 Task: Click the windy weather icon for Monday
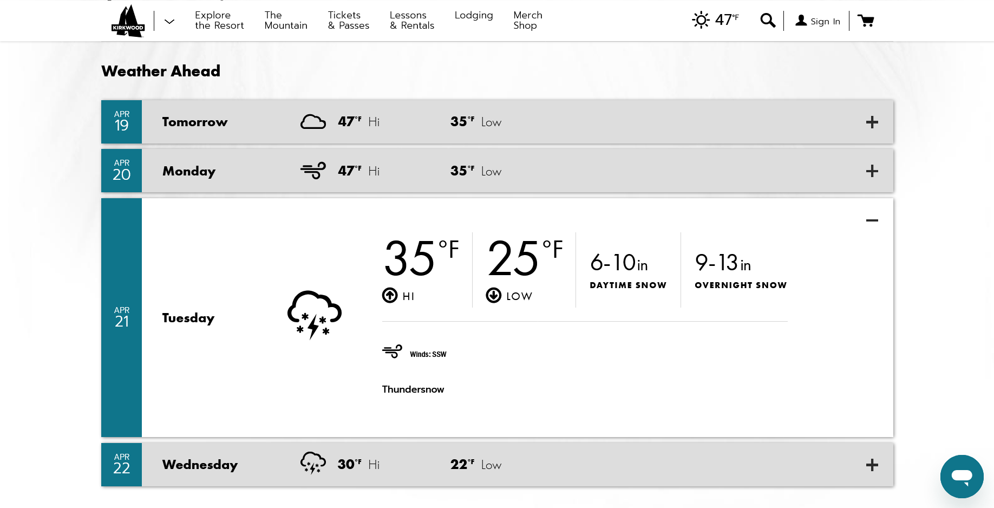[x=313, y=170]
